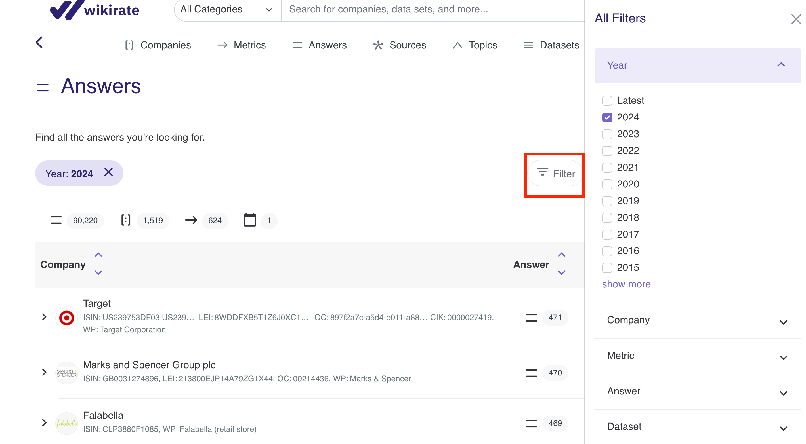
Task: Click the Topics caret icon in navigation
Action: pyautogui.click(x=457, y=45)
